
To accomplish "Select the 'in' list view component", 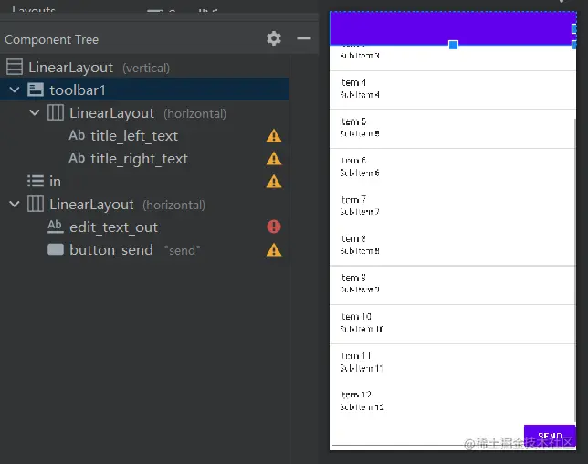I will pos(55,182).
